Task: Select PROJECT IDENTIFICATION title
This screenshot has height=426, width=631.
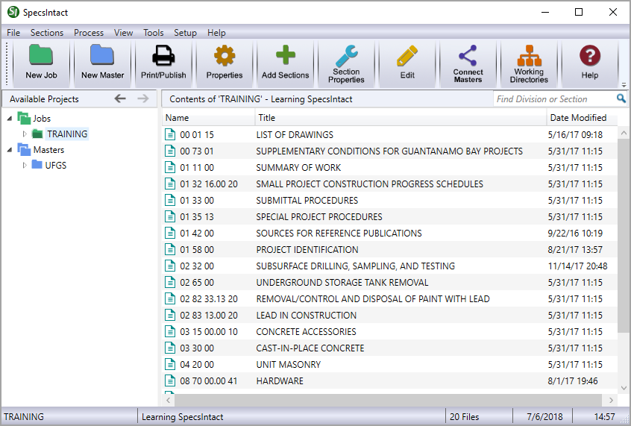Action: (x=307, y=249)
